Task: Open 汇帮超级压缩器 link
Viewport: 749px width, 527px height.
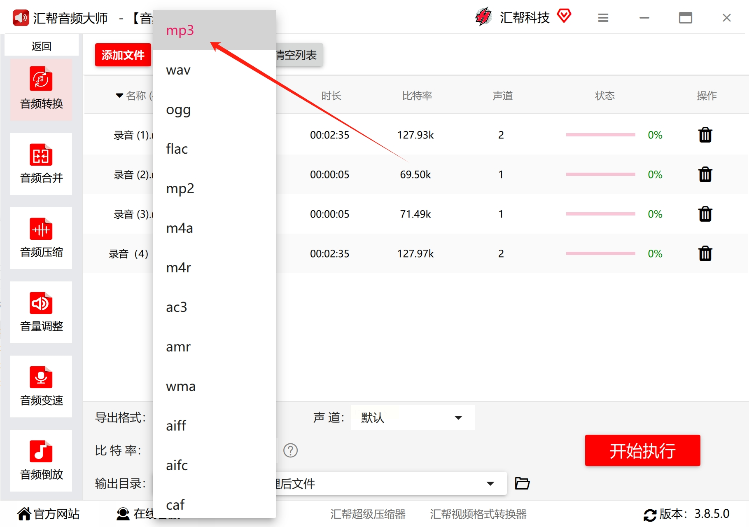Action: (x=368, y=514)
